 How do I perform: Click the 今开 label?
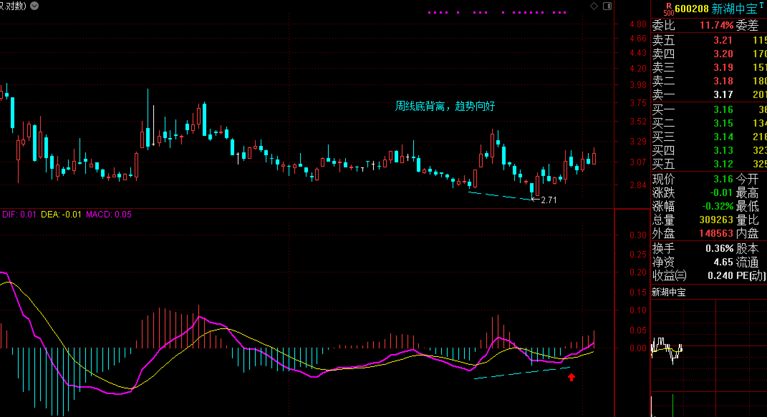(747, 179)
